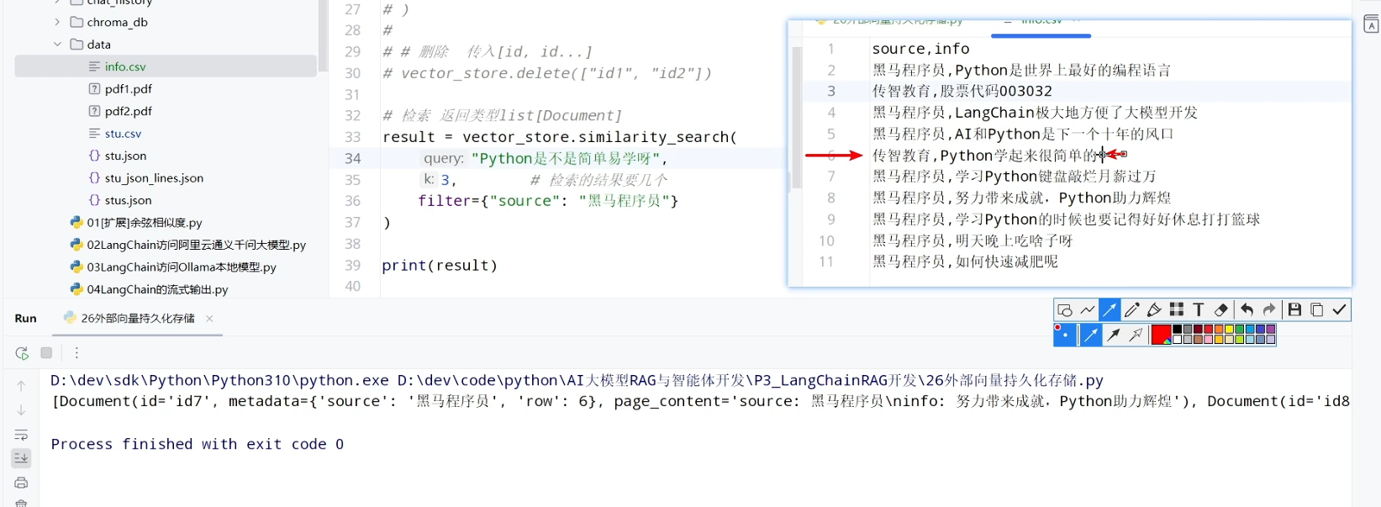1381x507 pixels.
Task: Select the rectangle/ellipse shape annotation tool
Action: pos(1065,310)
